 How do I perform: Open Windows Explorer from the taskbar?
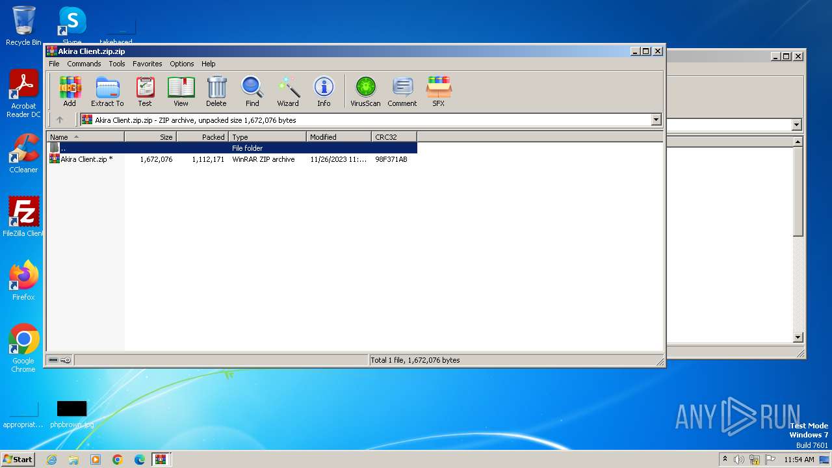pos(73,460)
